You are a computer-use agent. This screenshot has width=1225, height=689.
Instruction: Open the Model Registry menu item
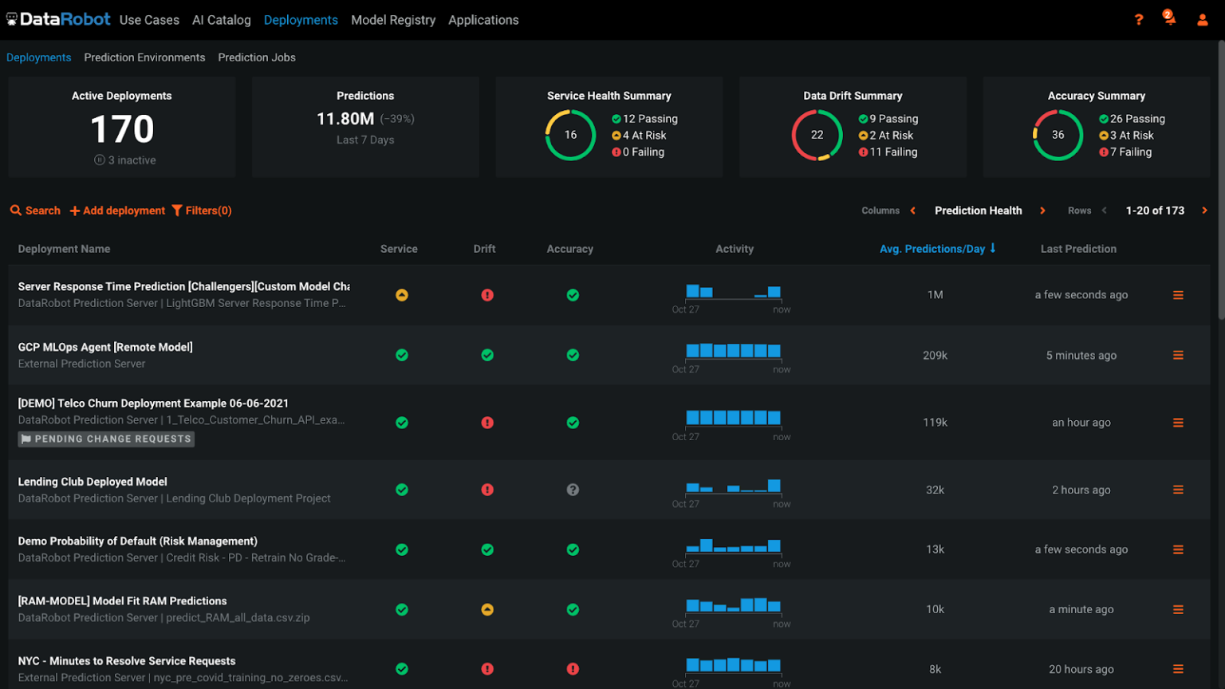pyautogui.click(x=393, y=20)
